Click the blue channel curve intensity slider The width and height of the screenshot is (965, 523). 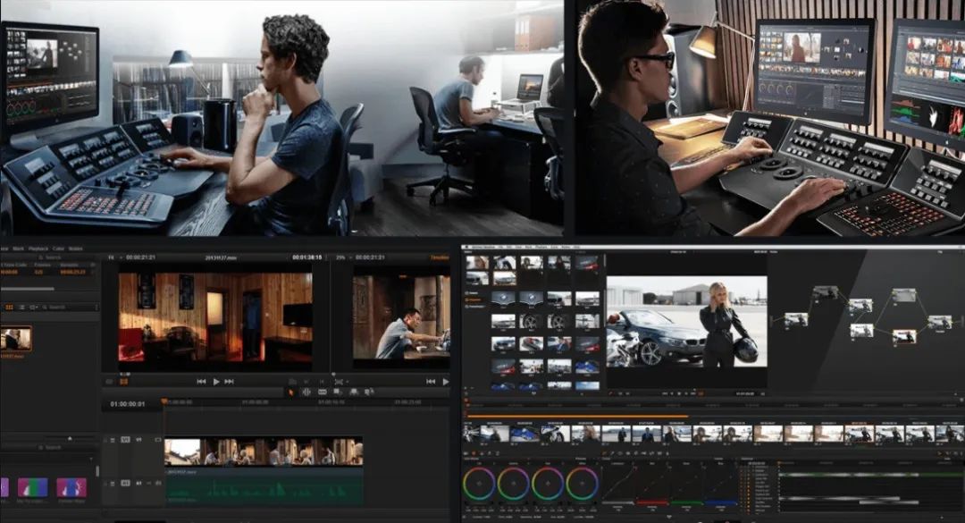click(721, 503)
